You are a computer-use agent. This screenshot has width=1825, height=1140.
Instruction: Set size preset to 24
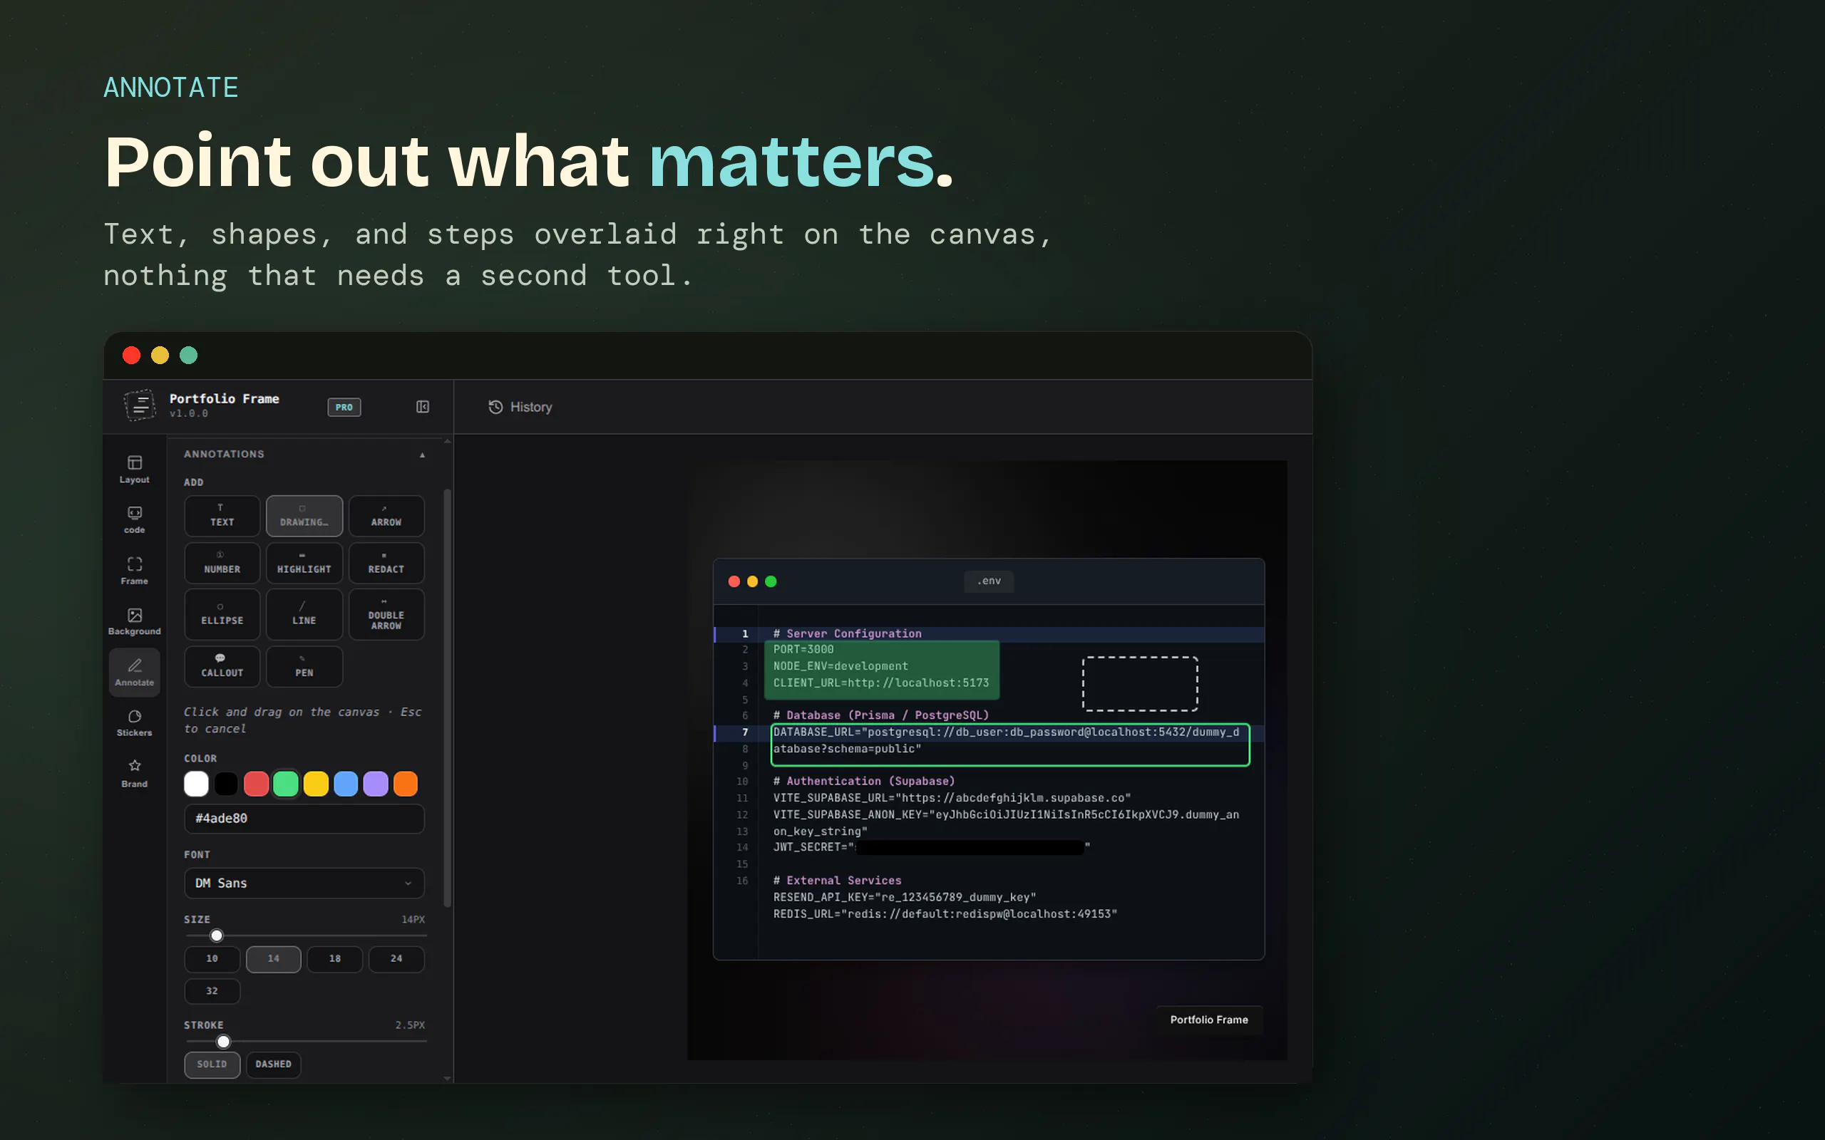(396, 959)
